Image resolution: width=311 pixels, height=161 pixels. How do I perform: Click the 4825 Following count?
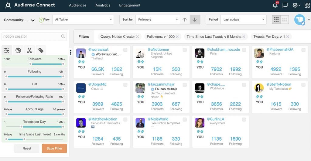[117, 104]
